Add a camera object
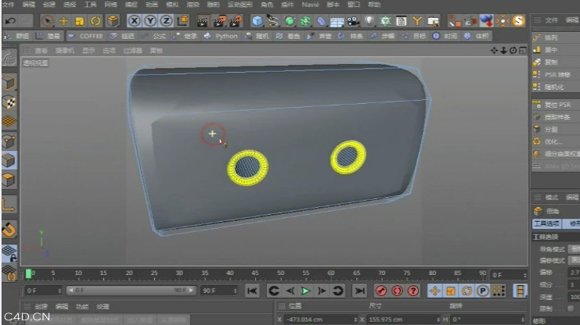Viewport: 580px width, 325px height. click(353, 21)
